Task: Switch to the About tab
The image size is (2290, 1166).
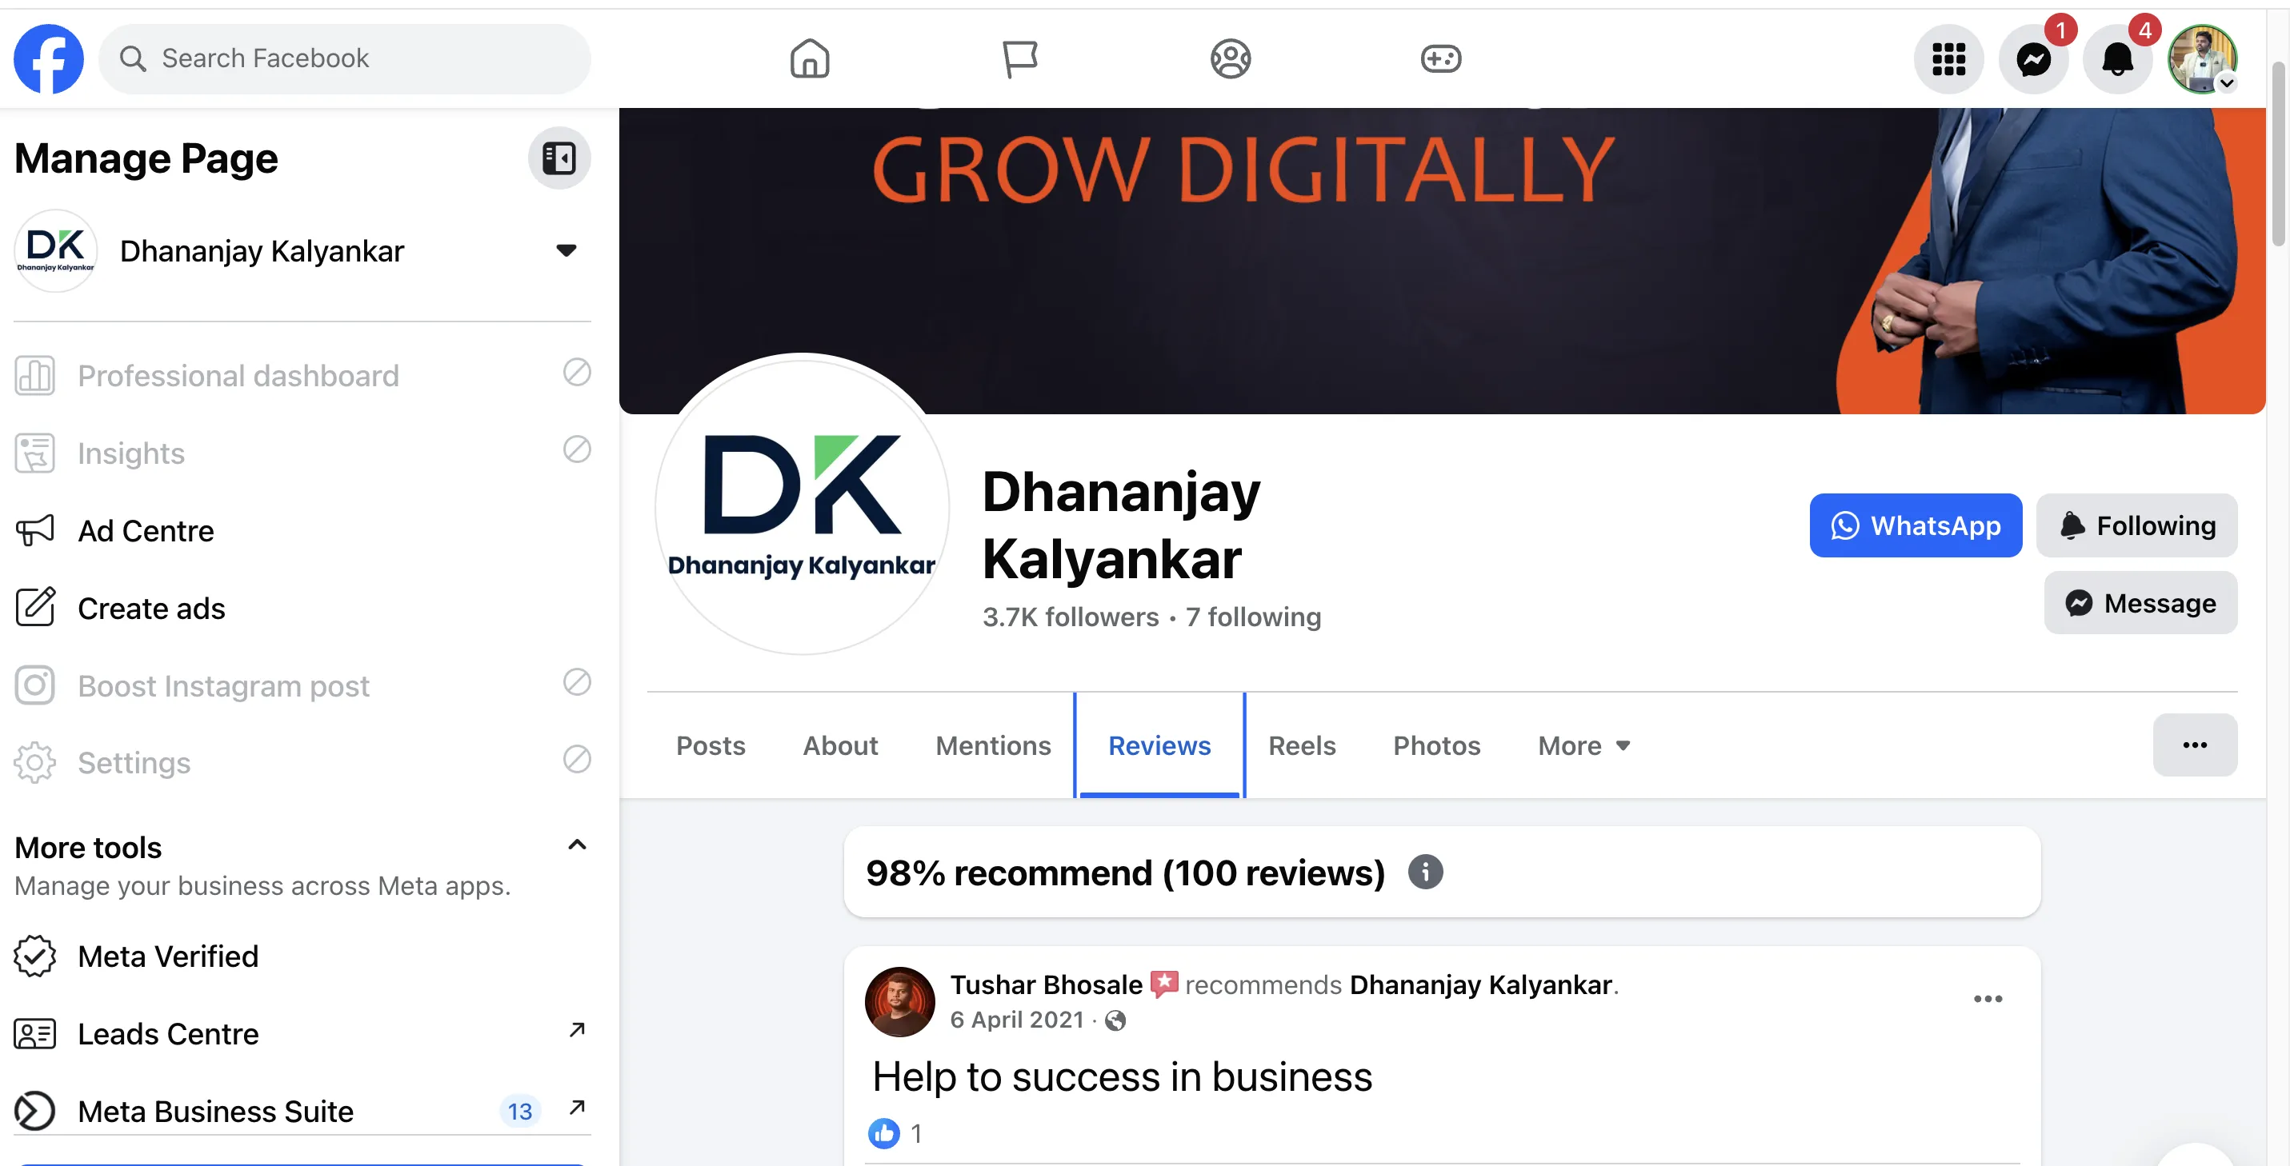Action: (x=840, y=745)
